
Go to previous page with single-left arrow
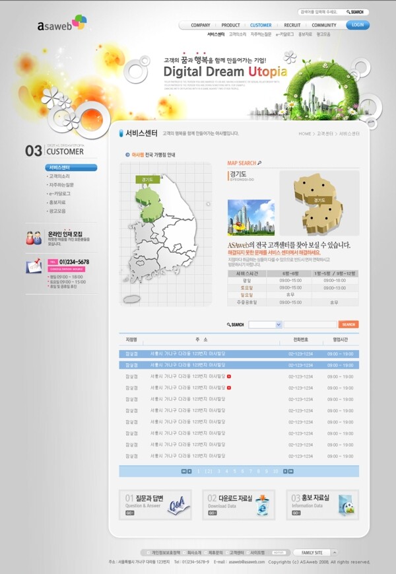coord(189,471)
